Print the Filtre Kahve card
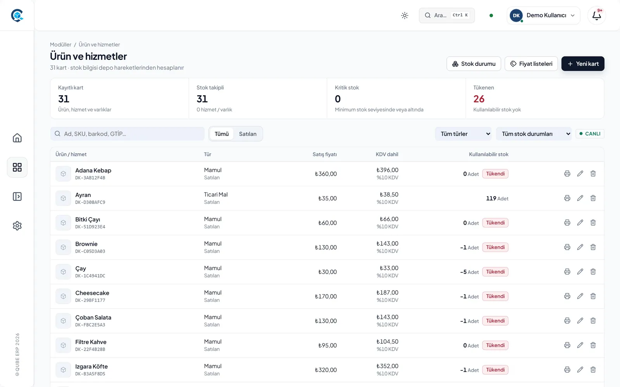Image resolution: width=620 pixels, height=387 pixels. (567, 345)
